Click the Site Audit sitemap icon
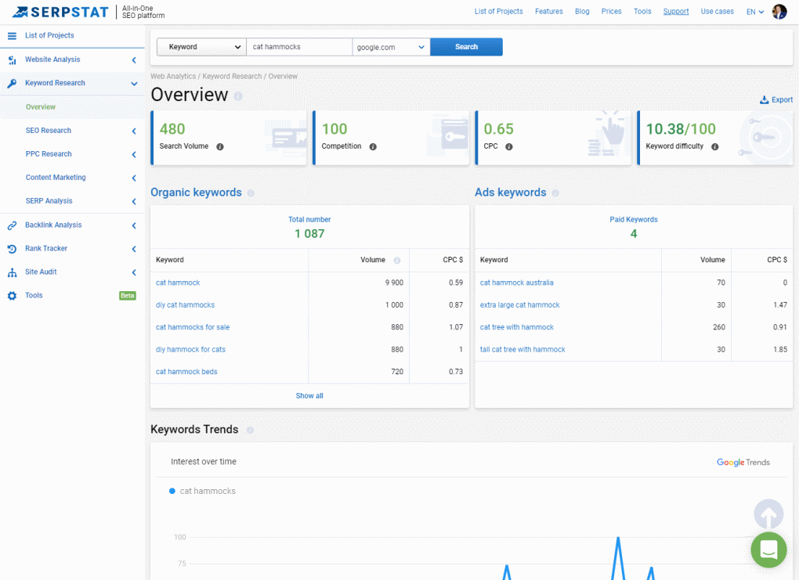 pyautogui.click(x=12, y=272)
